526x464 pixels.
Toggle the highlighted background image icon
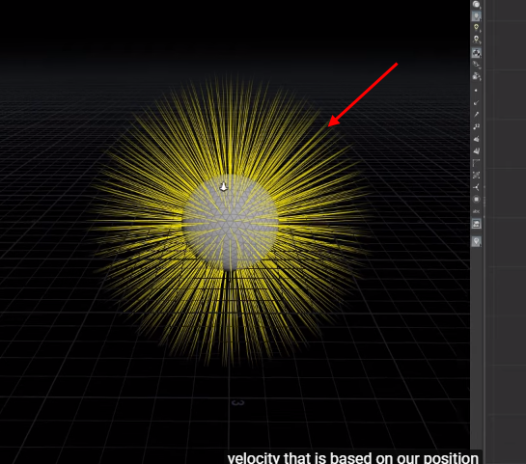click(477, 224)
